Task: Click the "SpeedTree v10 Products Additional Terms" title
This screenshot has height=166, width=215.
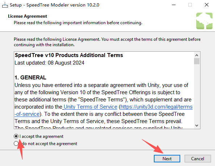Action: pos(69,55)
